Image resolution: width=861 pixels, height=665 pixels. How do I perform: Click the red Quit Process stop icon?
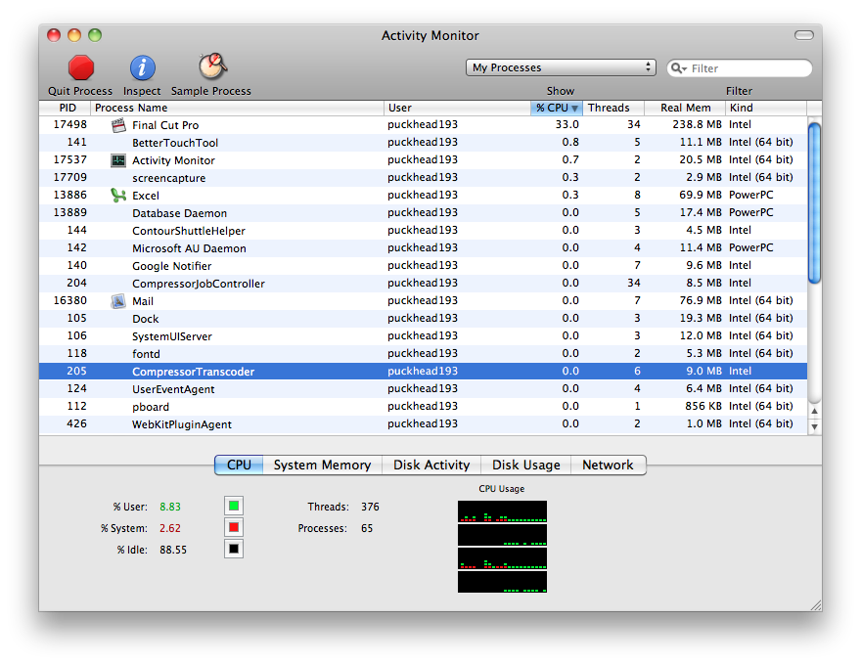(x=80, y=68)
